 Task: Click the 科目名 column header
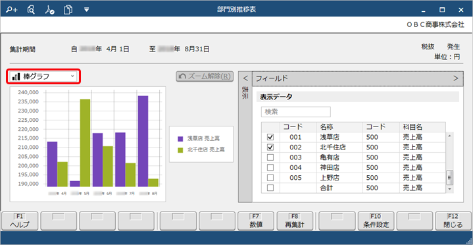click(x=422, y=127)
